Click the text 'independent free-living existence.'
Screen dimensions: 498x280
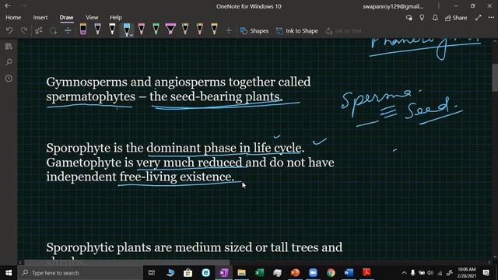click(x=140, y=177)
